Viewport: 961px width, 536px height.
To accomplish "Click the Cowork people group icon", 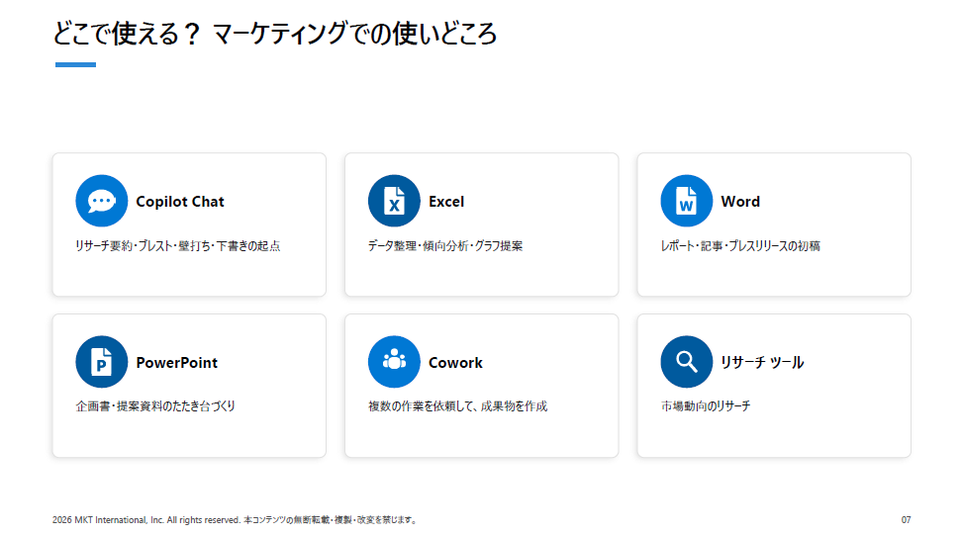I will (x=394, y=362).
